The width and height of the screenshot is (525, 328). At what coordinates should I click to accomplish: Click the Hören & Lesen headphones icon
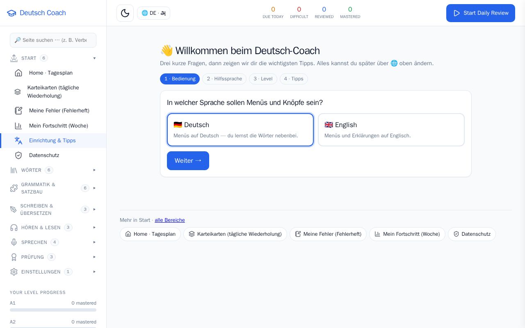pos(14,228)
